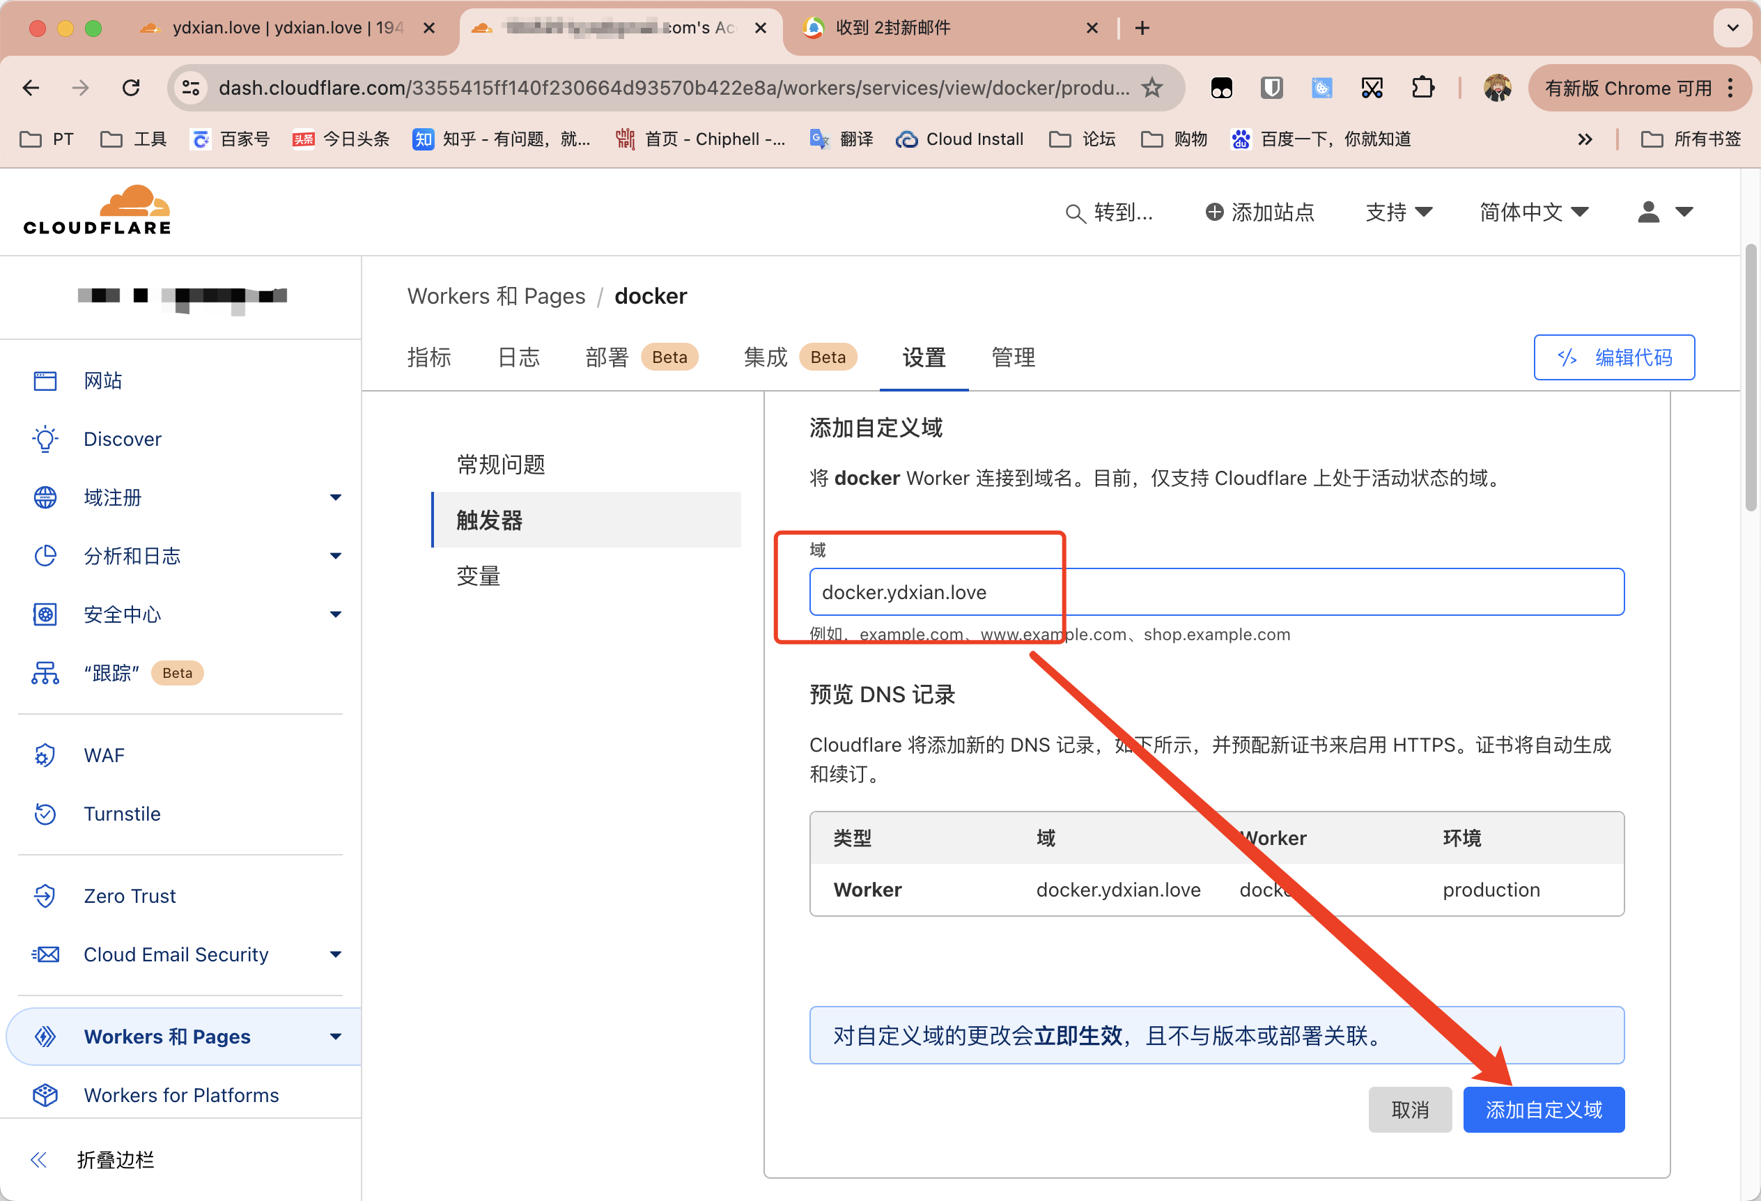Select the 设置 tab

point(924,357)
